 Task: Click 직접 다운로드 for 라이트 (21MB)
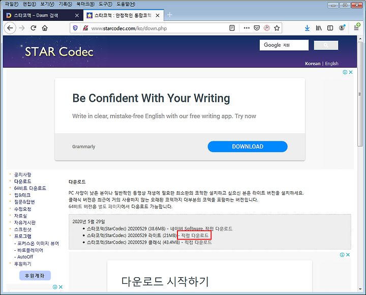click(195, 235)
